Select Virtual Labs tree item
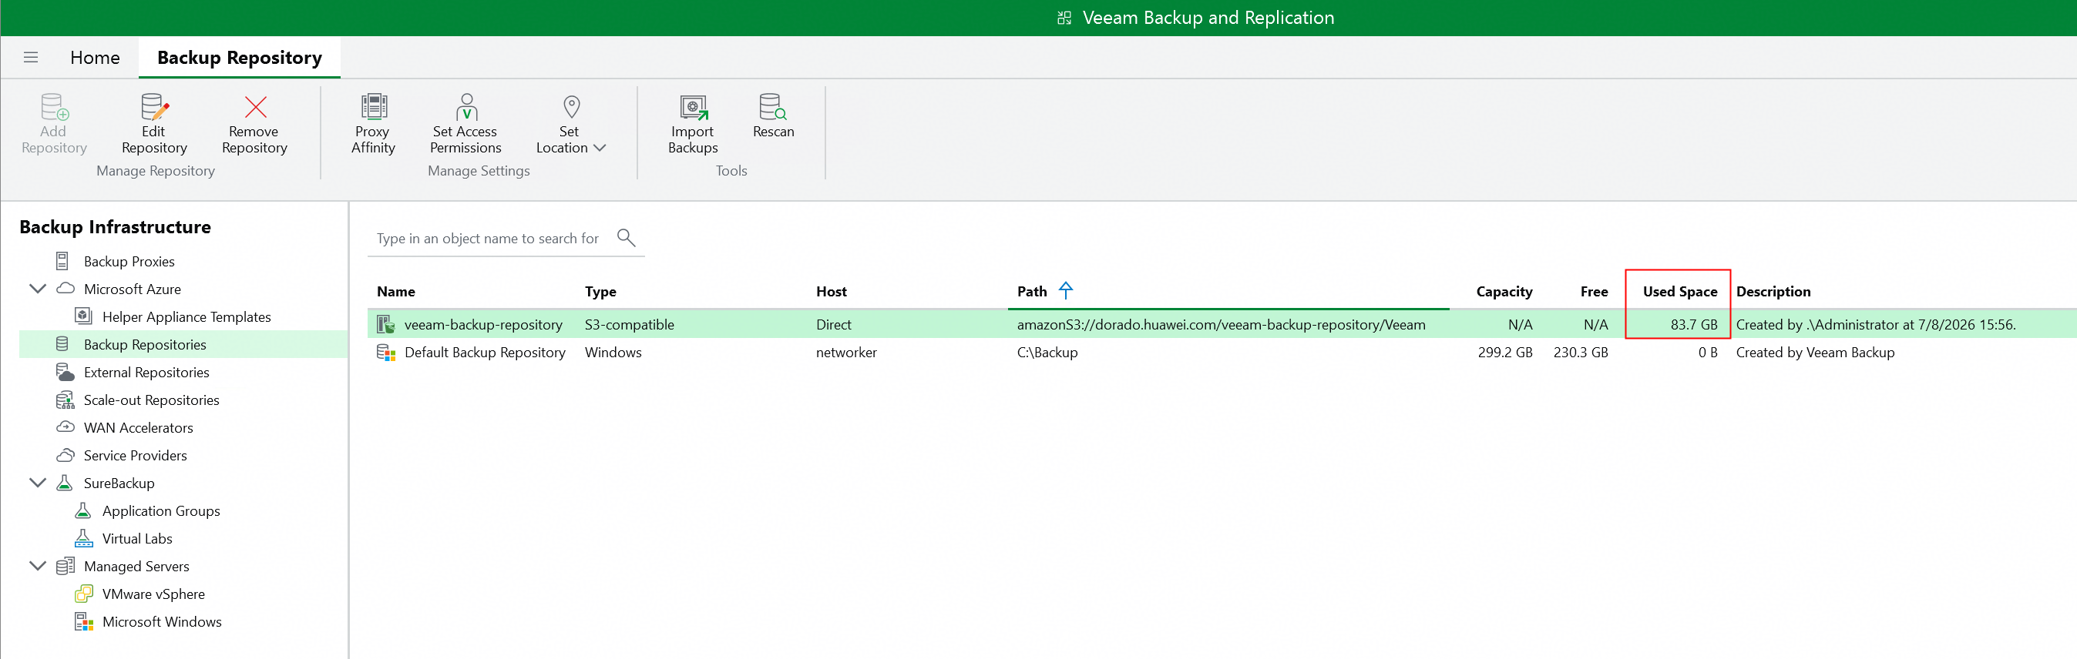 137,538
